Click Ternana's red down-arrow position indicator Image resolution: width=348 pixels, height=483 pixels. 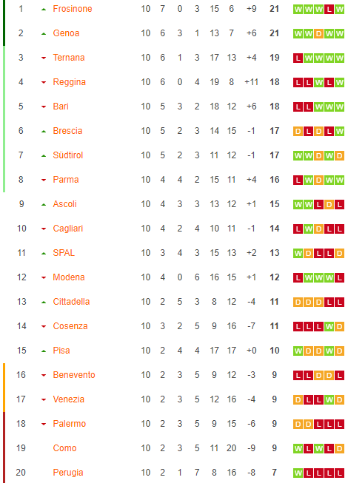click(x=44, y=58)
